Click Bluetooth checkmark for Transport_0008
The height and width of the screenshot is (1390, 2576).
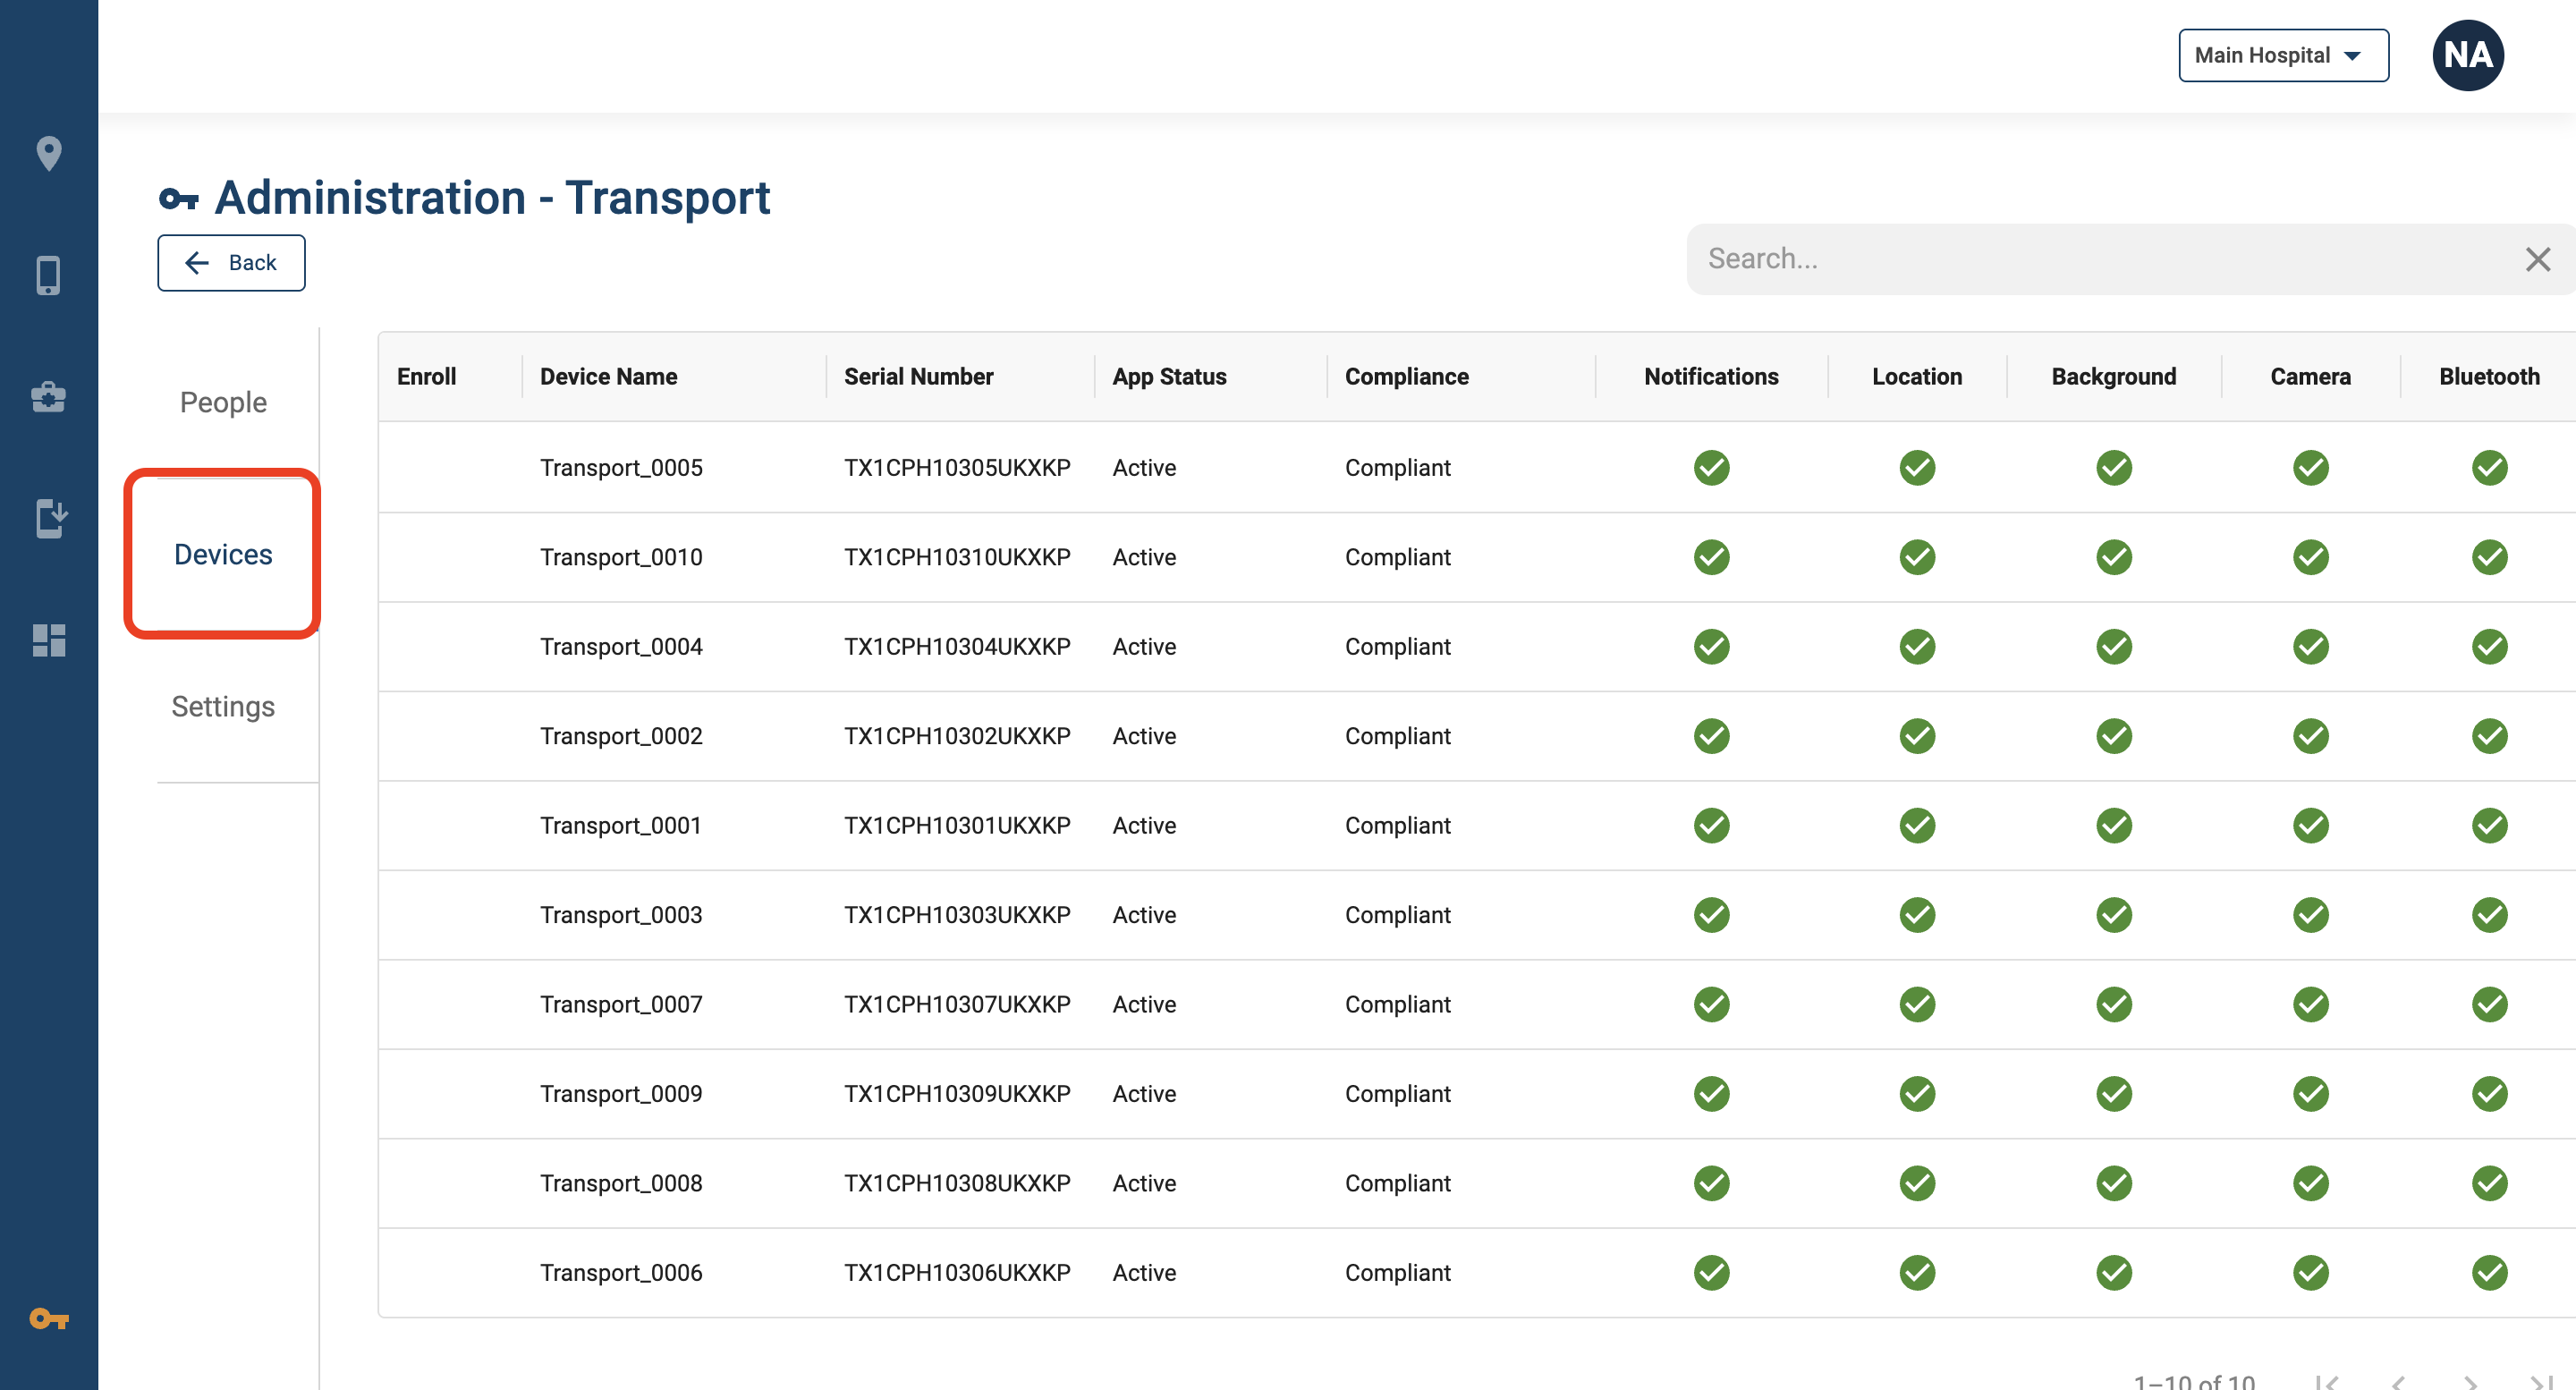pyautogui.click(x=2489, y=1183)
